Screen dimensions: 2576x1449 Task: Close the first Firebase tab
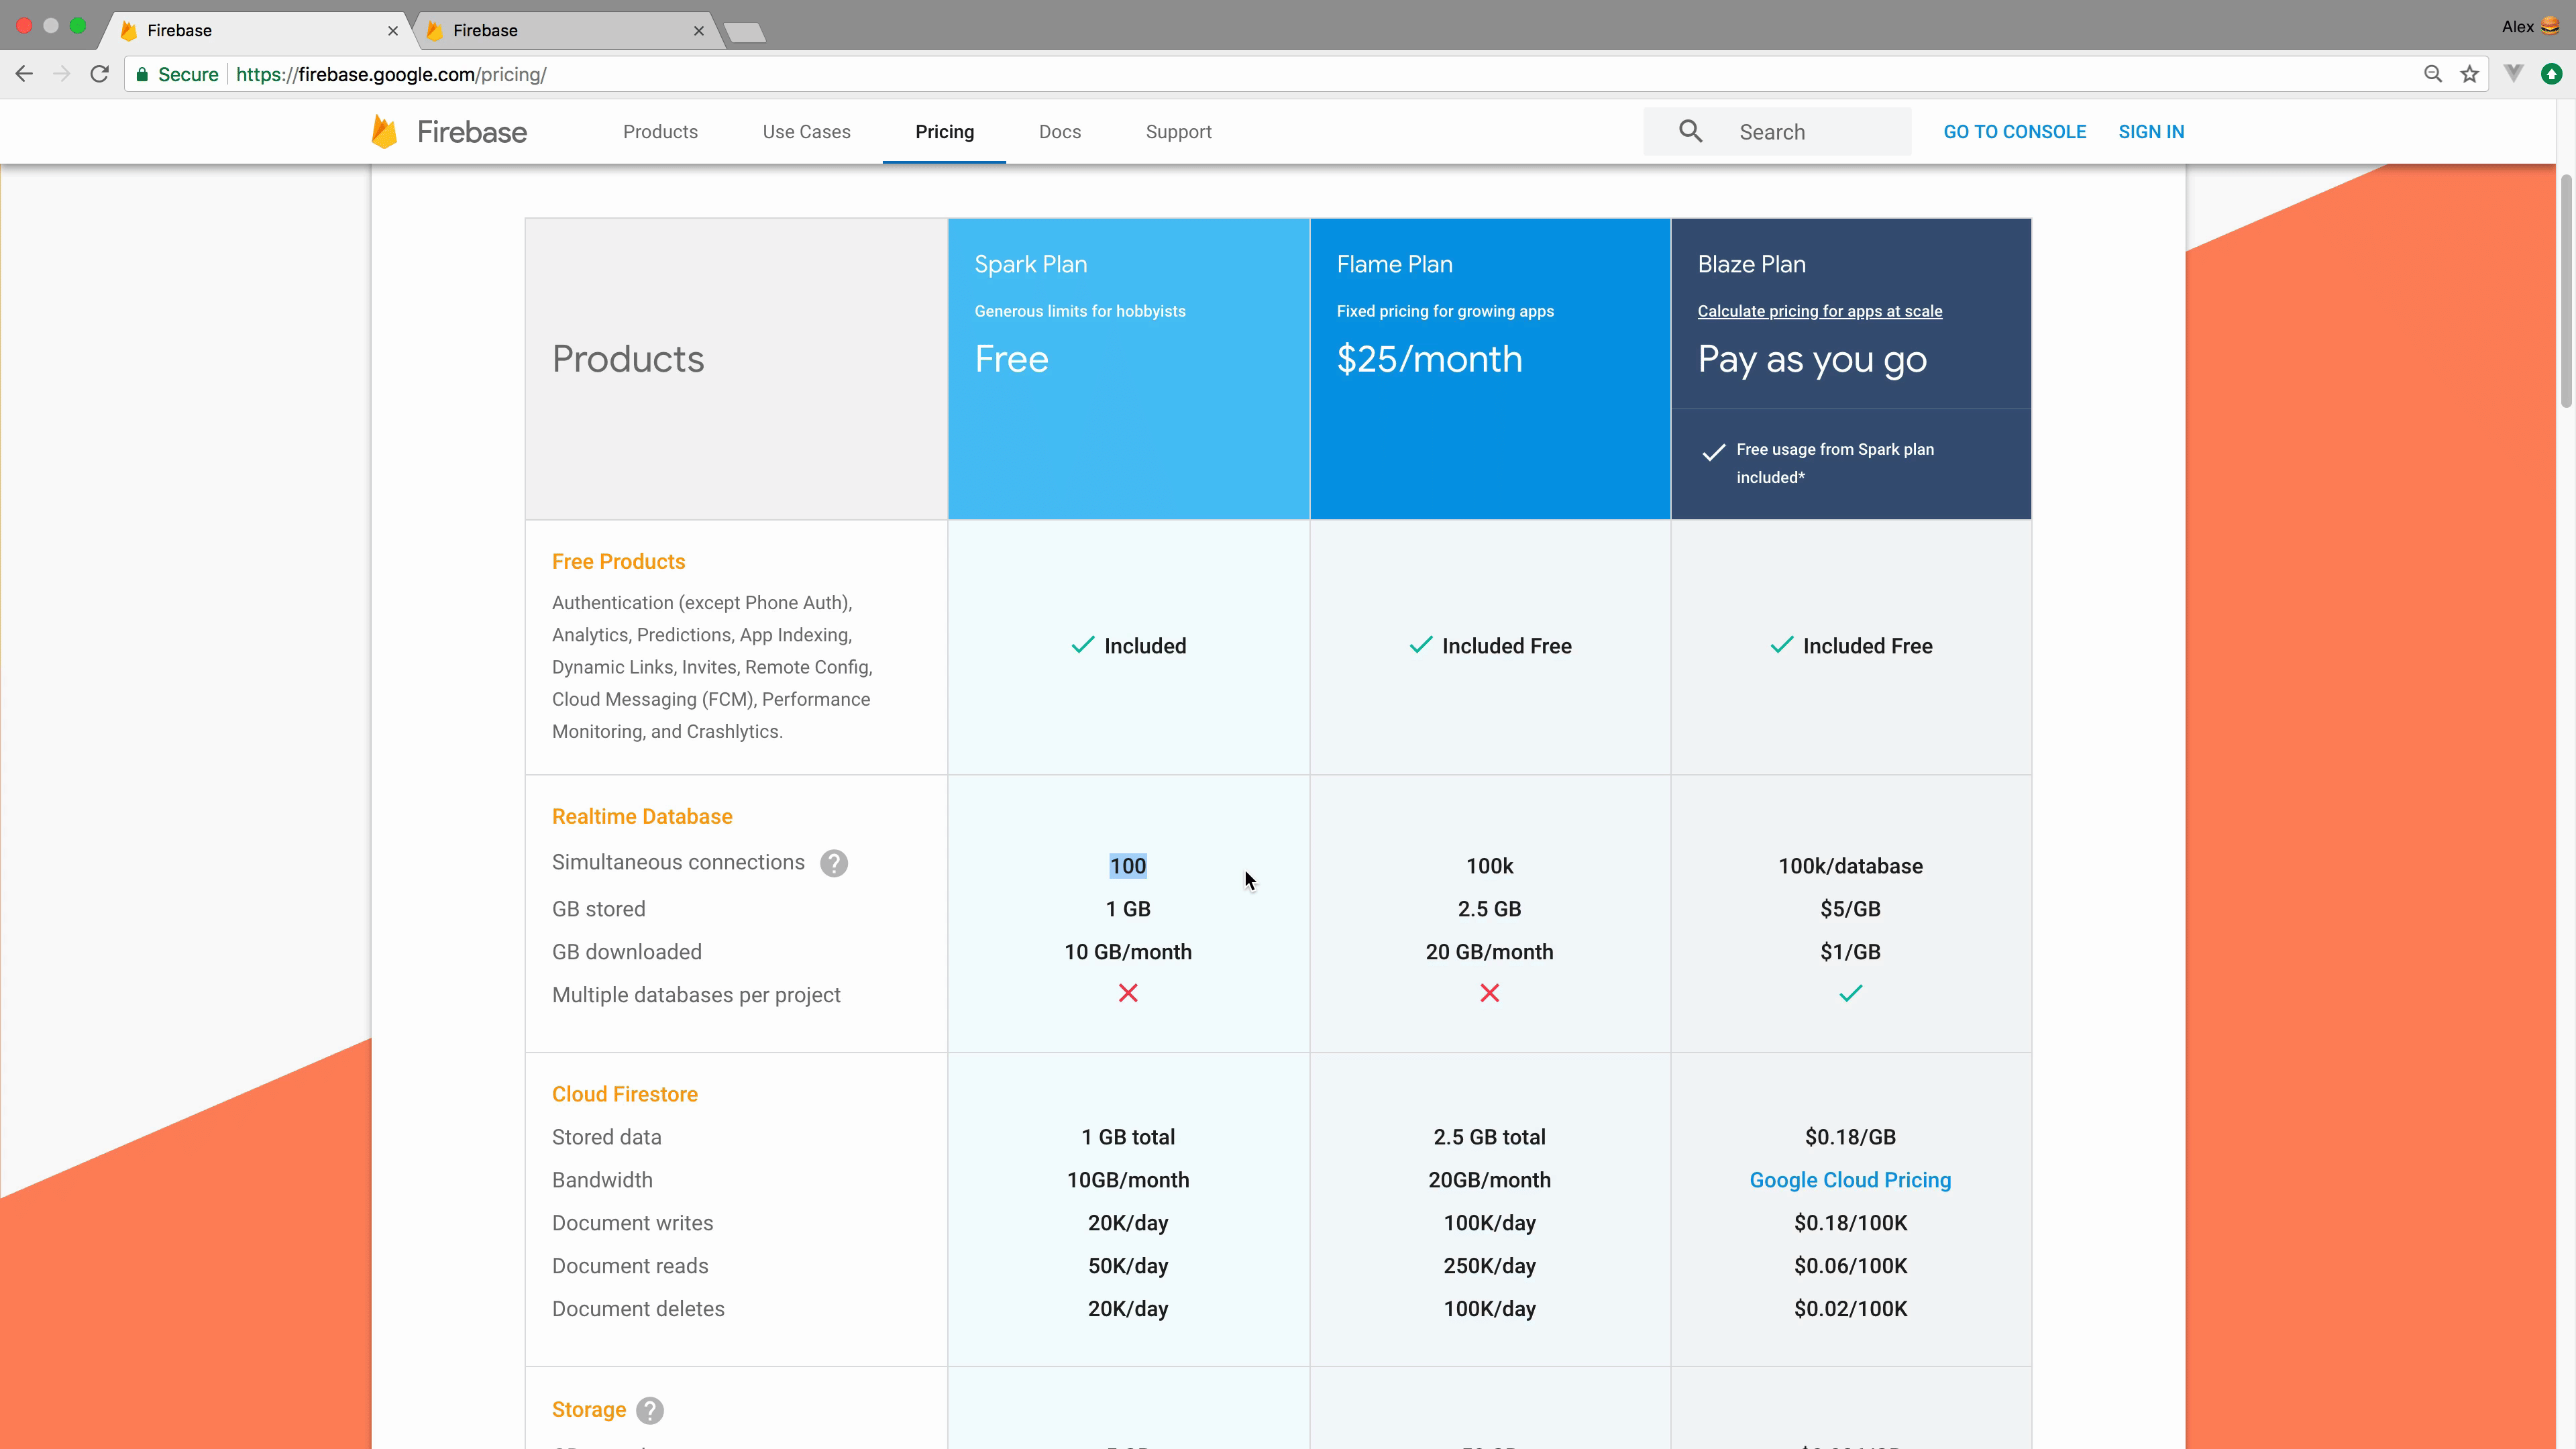pyautogui.click(x=393, y=31)
